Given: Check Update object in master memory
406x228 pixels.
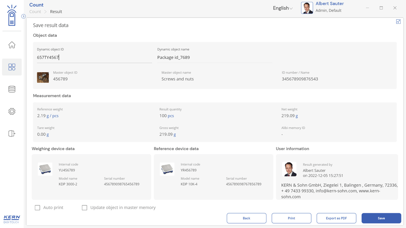Looking at the screenshot, I should (84, 208).
